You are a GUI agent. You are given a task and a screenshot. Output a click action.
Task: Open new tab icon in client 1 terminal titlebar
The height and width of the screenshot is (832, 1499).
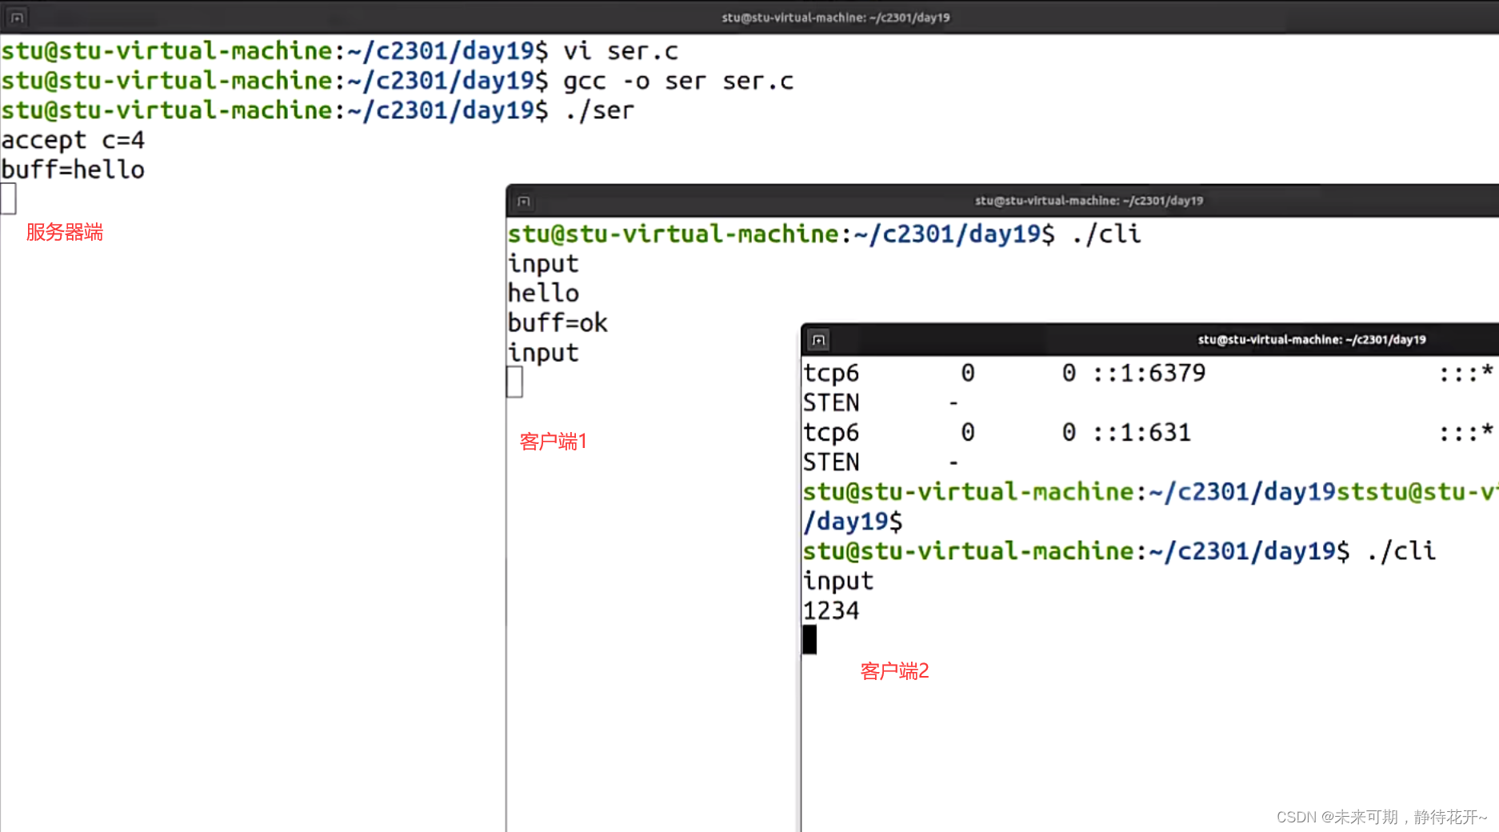524,201
